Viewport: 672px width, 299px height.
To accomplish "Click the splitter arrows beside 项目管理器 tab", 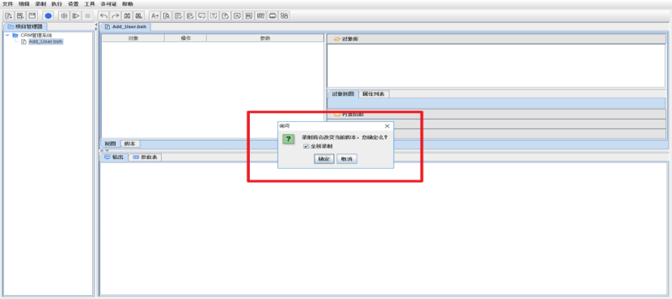I will [96, 26].
